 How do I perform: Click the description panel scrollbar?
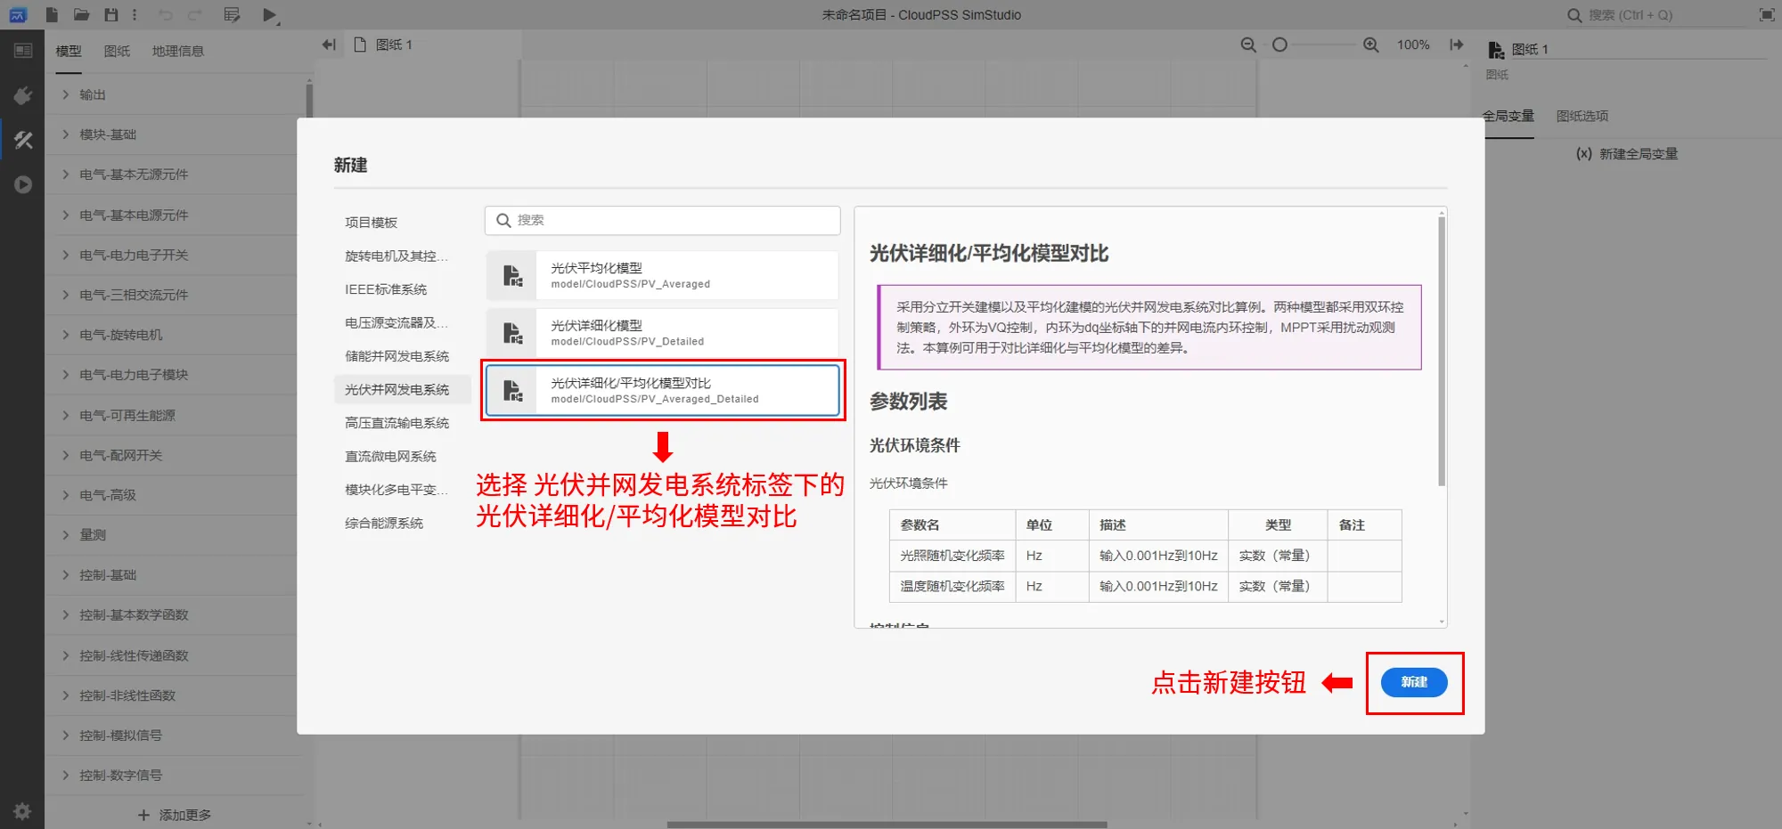(1442, 352)
